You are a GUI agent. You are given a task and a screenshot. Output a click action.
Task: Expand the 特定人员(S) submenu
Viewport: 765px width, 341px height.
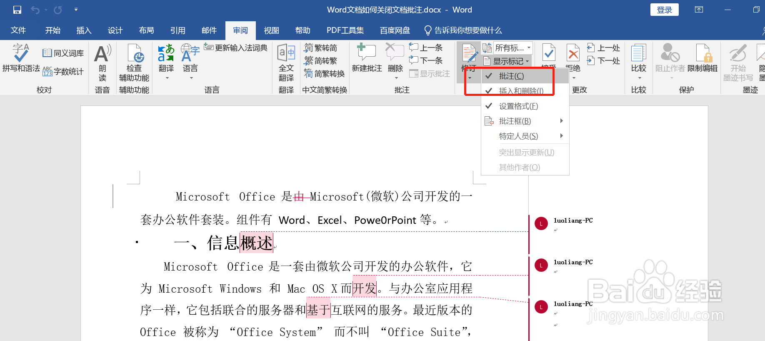coord(525,136)
